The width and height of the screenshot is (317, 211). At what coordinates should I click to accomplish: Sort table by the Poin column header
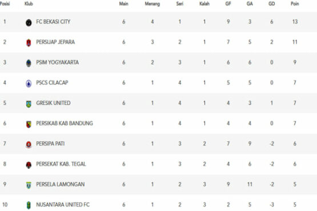coord(295,3)
